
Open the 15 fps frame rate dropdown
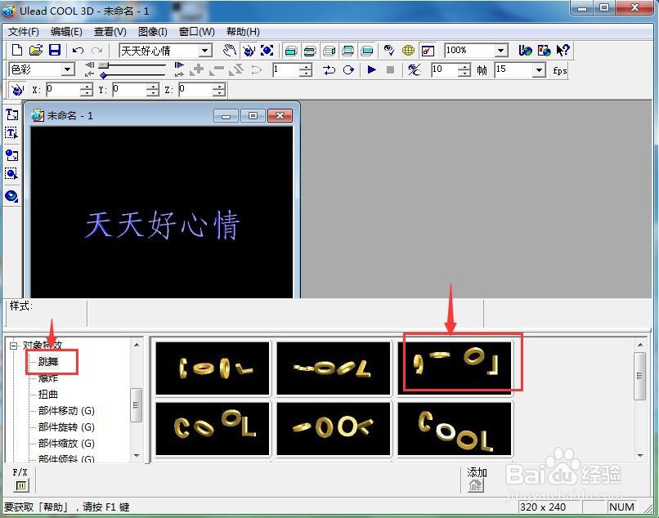[x=540, y=69]
